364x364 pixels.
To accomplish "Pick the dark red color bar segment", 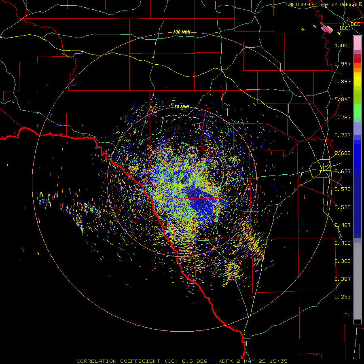I will (x=357, y=60).
